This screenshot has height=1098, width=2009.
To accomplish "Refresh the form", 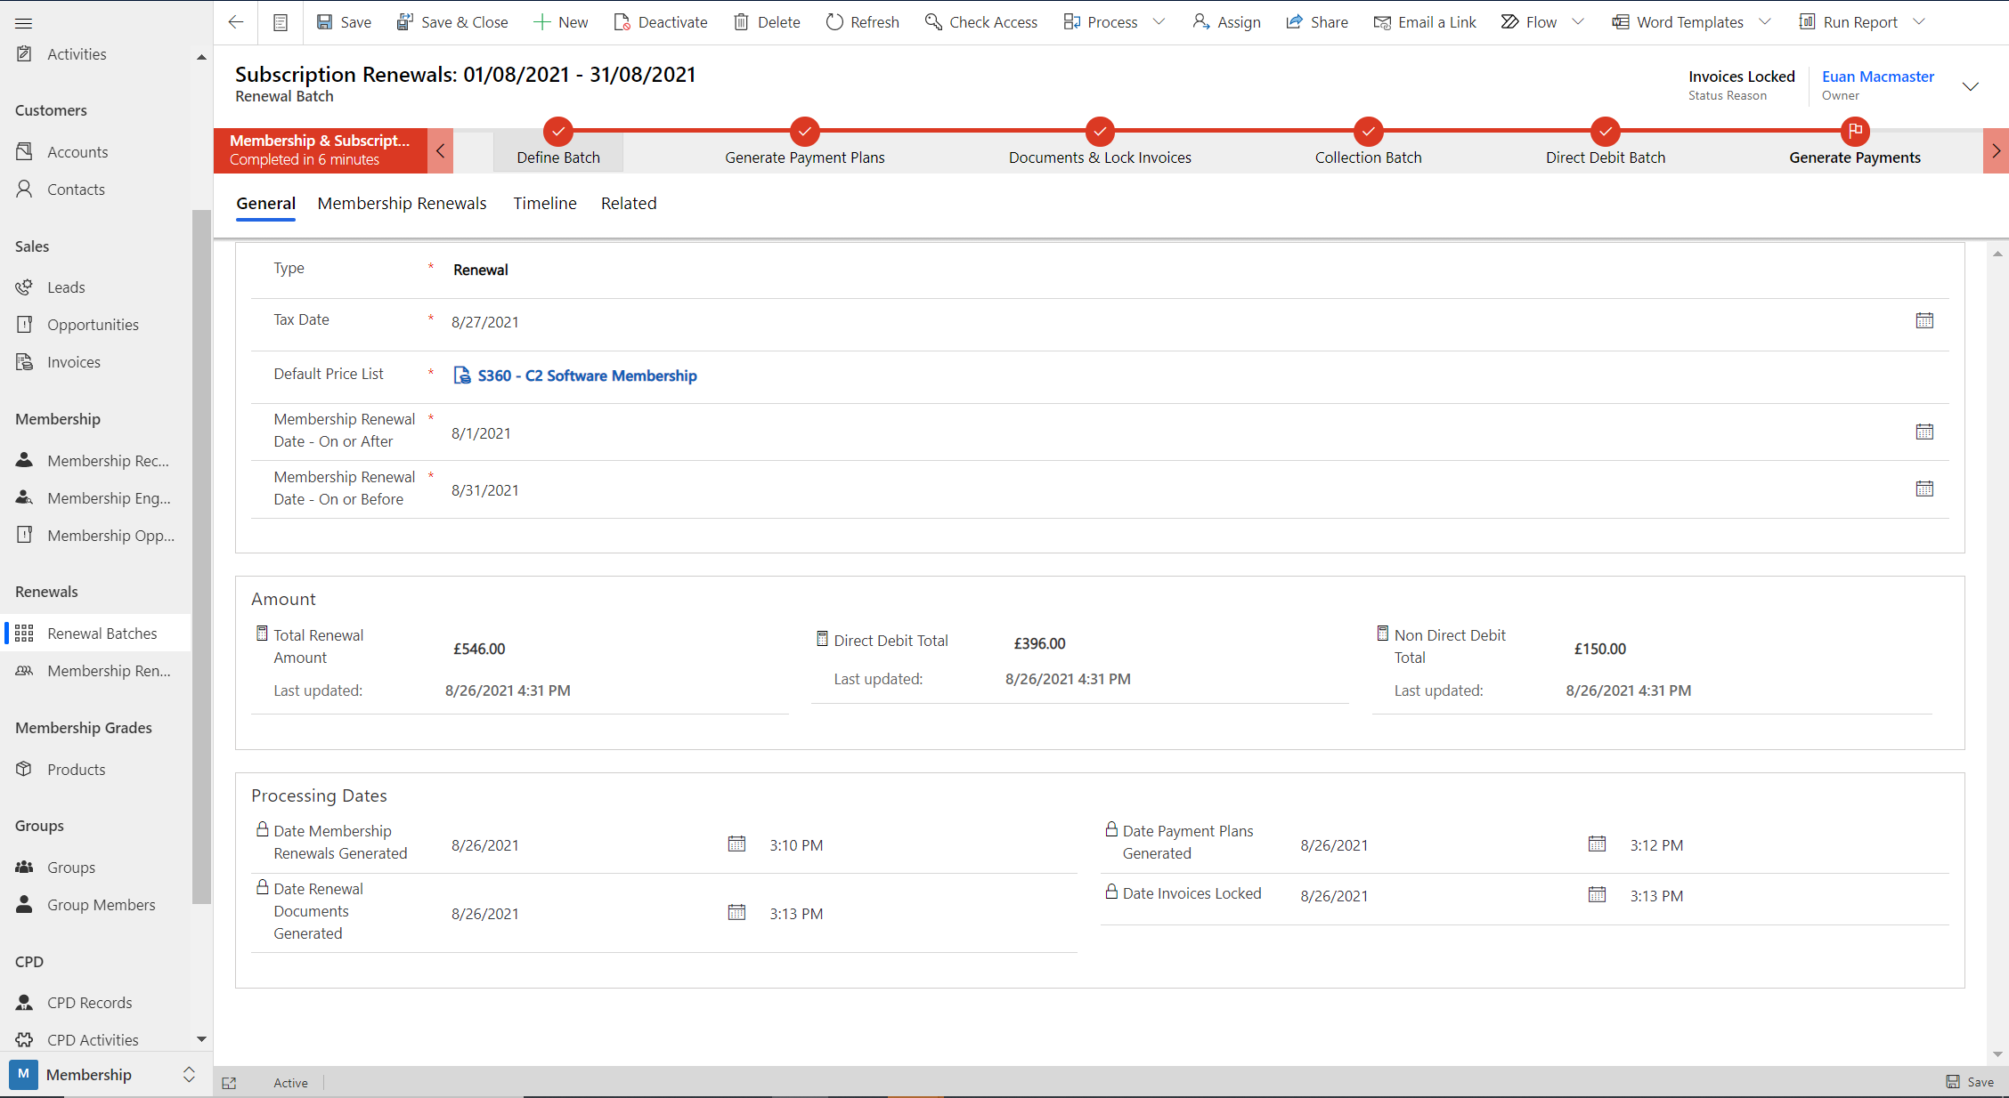I will (862, 22).
